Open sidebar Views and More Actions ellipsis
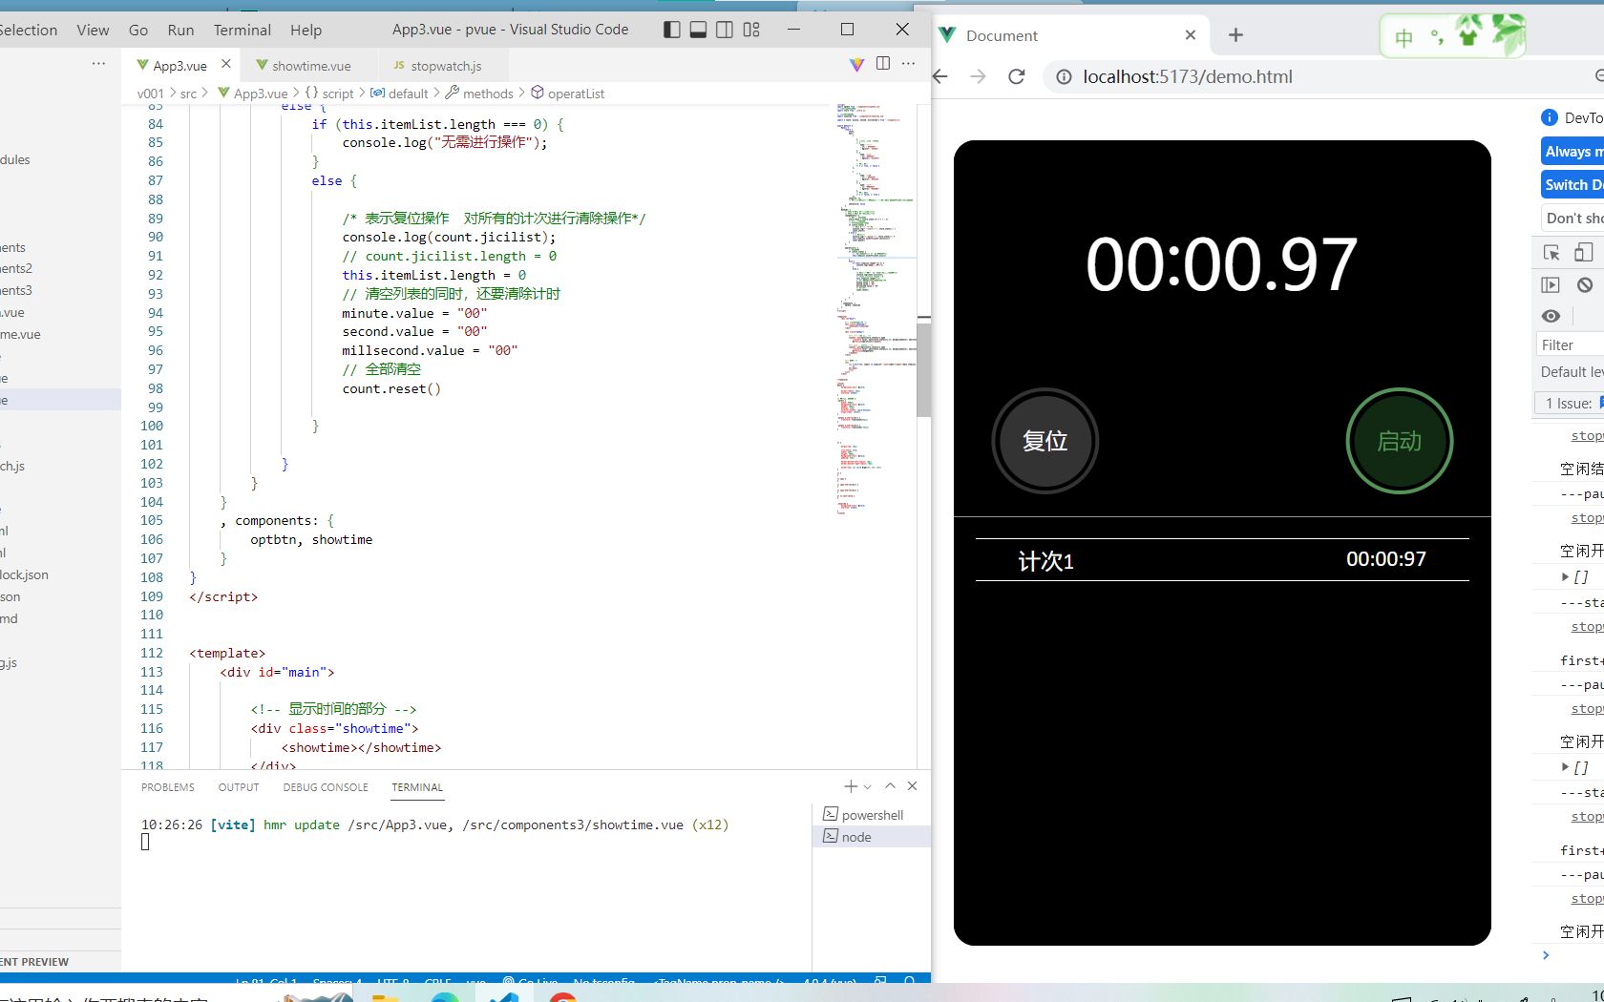Viewport: 1604px width, 1002px height. [x=98, y=64]
